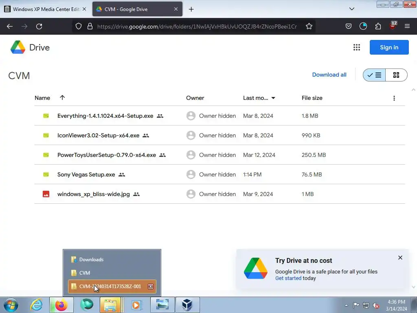Open the clock showing 4:36 PM
The image size is (417, 313).
point(396,305)
